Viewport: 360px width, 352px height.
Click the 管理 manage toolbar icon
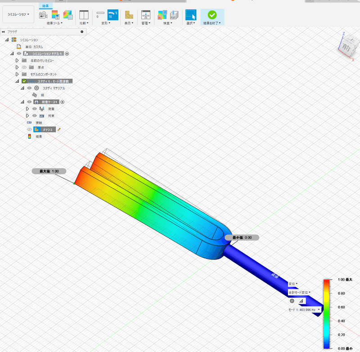click(146, 14)
